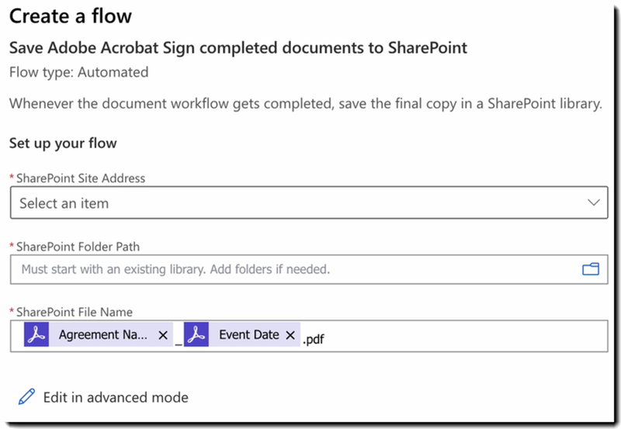Screen dimensions: 621x429
Task: Click the SharePoint File Name label
Action: click(74, 312)
